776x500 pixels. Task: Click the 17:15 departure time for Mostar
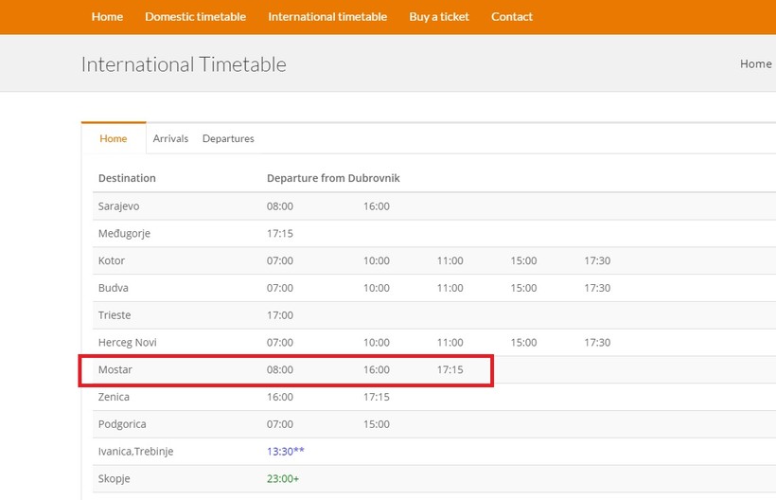click(450, 369)
